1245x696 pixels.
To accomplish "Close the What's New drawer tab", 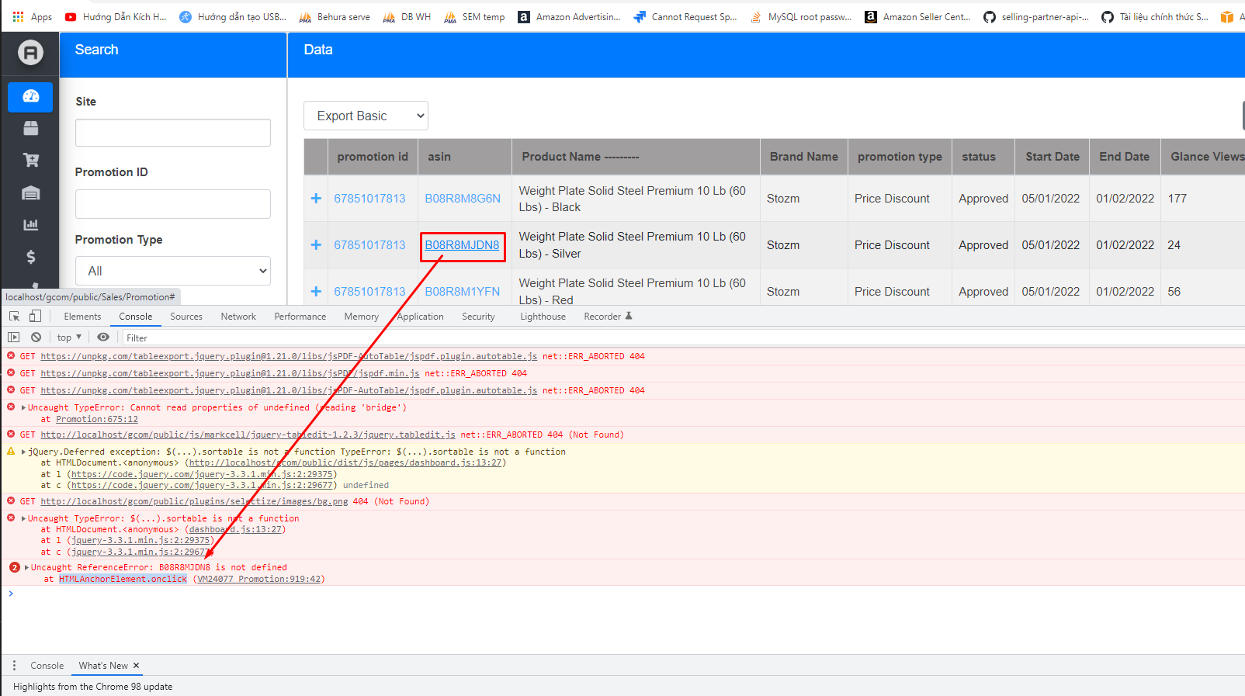I will click(136, 666).
